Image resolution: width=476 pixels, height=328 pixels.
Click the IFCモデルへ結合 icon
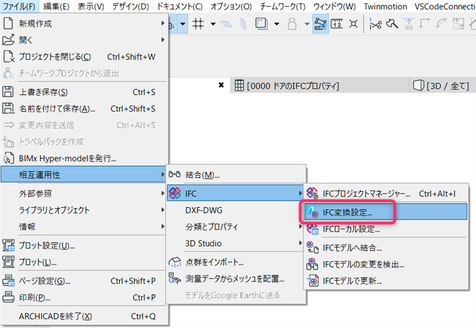pos(312,247)
